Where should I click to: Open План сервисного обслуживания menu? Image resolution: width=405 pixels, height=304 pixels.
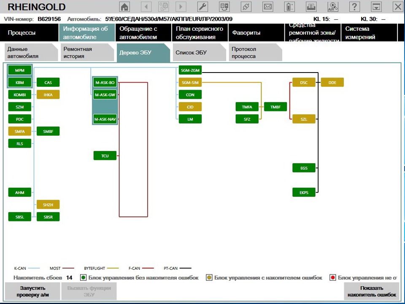(200, 33)
